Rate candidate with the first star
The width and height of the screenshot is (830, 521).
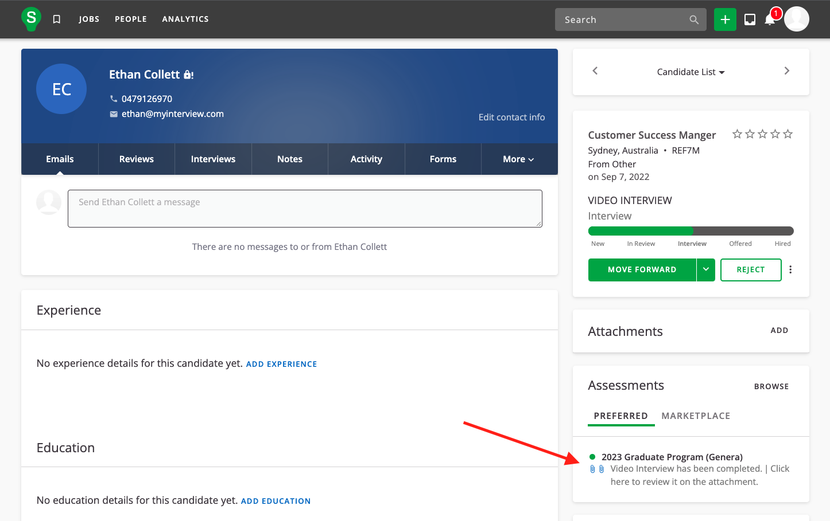coord(737,134)
